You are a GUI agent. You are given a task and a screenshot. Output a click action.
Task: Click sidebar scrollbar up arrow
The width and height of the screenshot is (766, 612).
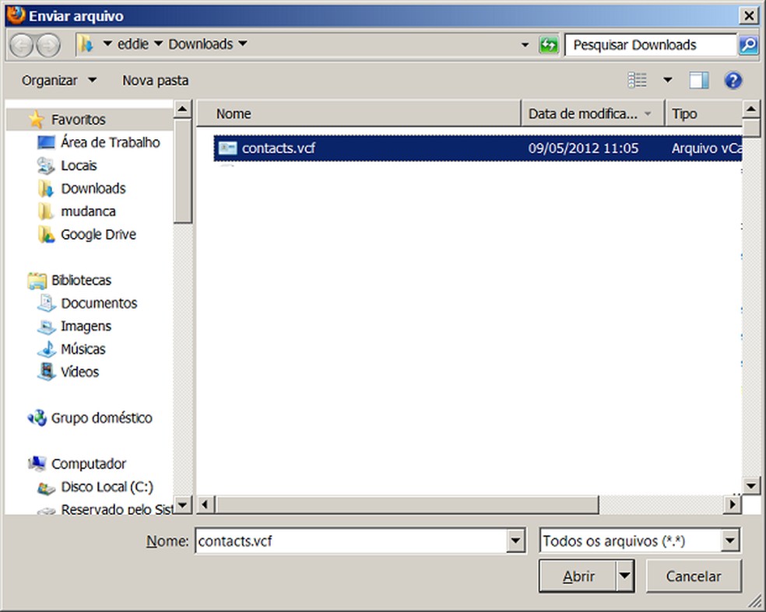(183, 108)
